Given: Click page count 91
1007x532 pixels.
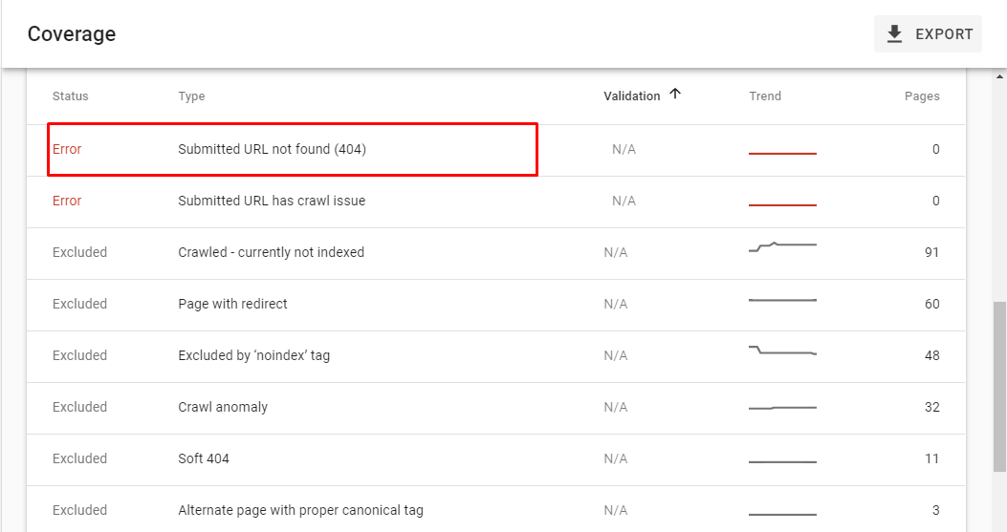Looking at the screenshot, I should point(931,253).
